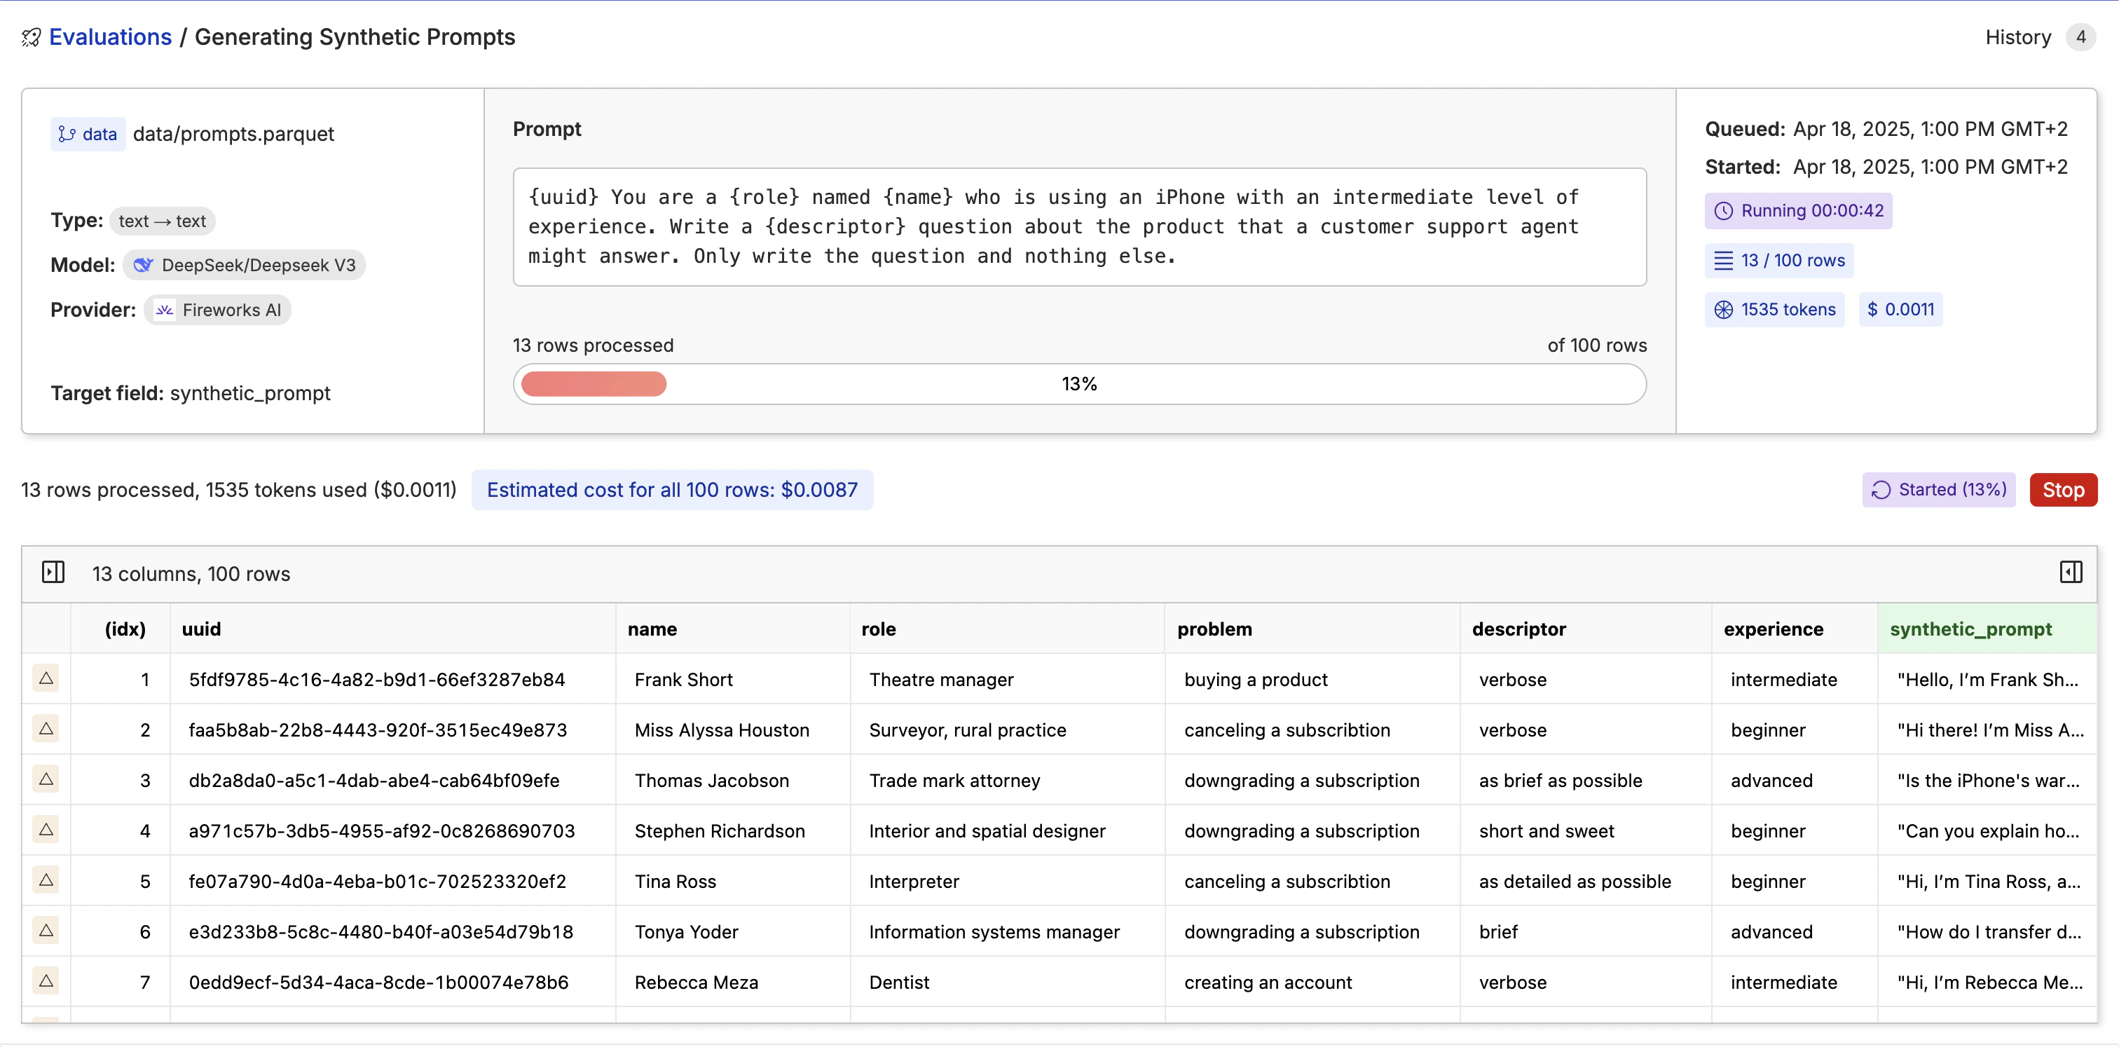Toggle the left sidebar panel of table
This screenshot has width=2119, height=1047.
53,573
